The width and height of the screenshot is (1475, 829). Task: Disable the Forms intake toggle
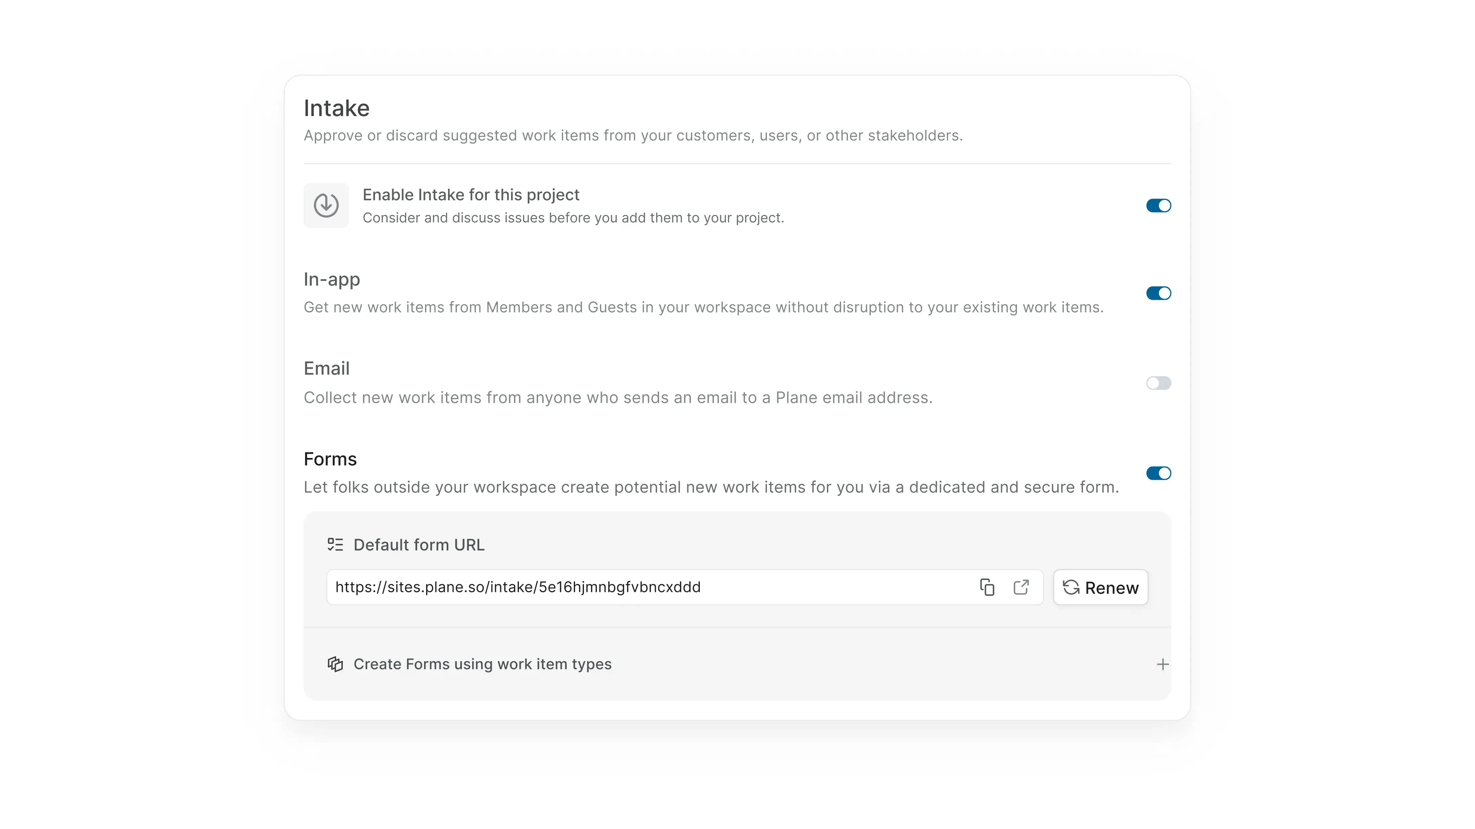click(1158, 473)
